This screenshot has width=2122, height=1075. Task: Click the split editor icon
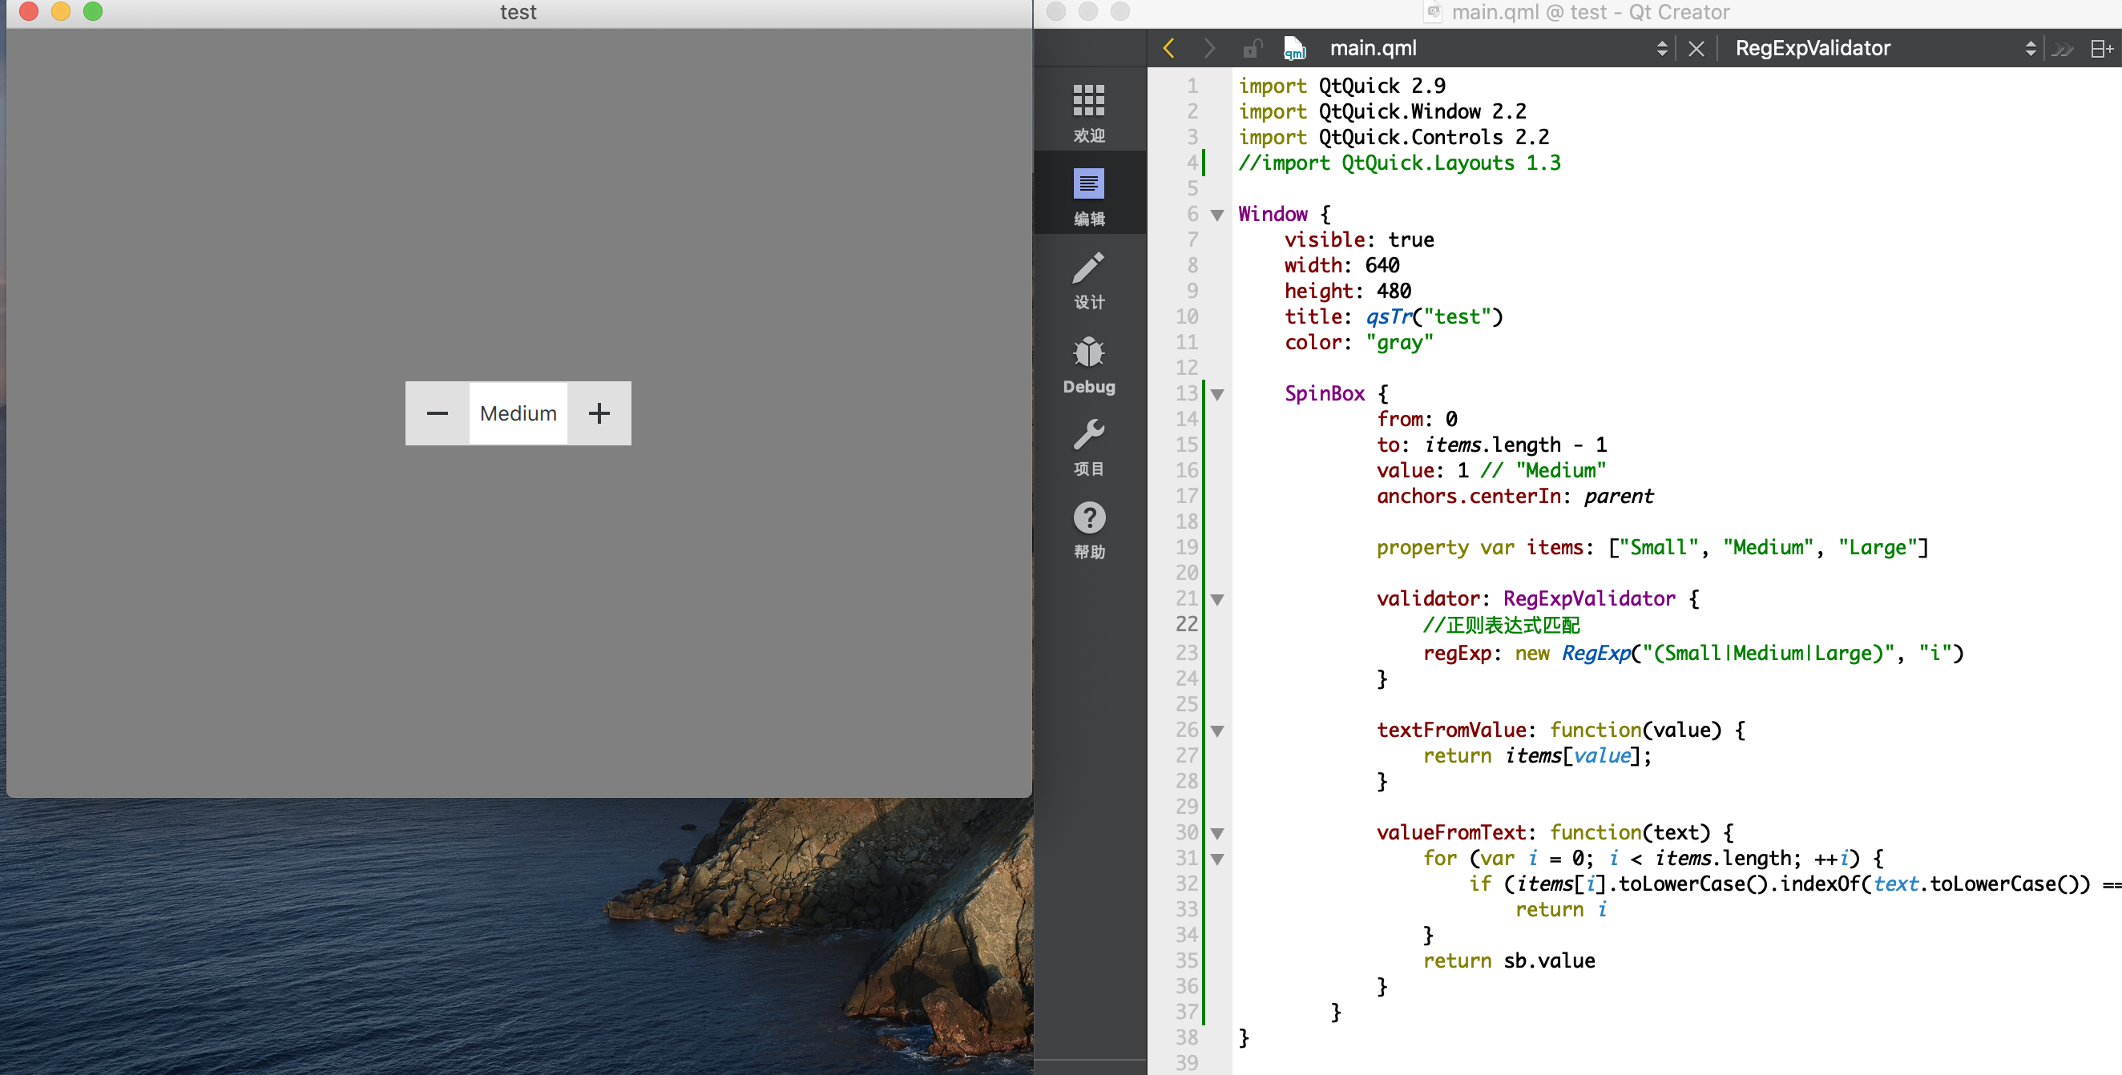2100,49
